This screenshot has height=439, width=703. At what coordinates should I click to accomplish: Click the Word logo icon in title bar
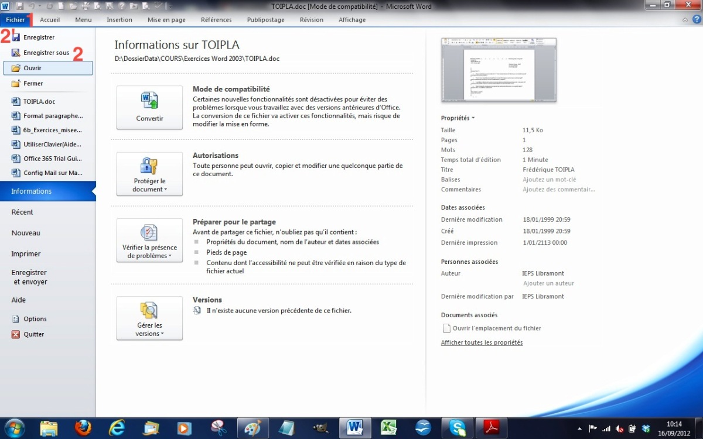(5, 6)
